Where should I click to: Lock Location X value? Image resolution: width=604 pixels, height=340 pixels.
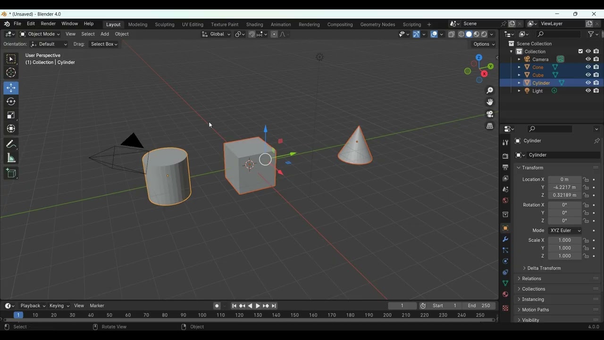point(586,179)
